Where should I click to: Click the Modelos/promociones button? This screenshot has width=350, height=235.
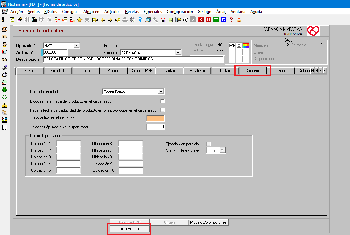(208, 222)
